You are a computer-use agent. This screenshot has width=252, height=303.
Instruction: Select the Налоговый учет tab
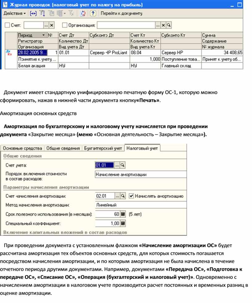tap(142, 148)
